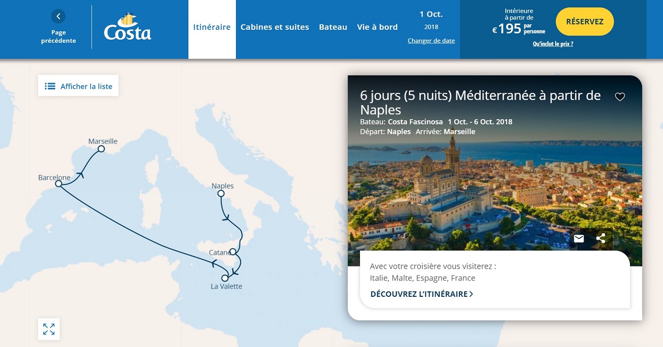
Task: Switch to Cabines et suites tab
Action: tap(275, 27)
